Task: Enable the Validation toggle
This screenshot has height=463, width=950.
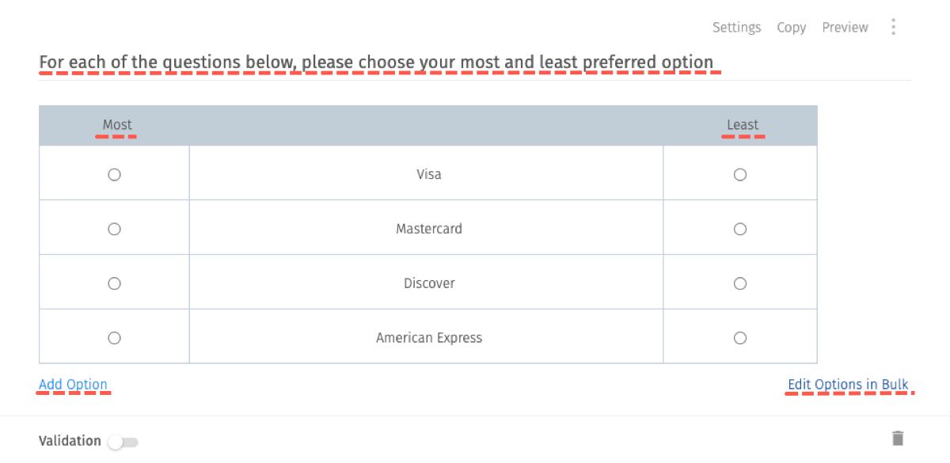Action: tap(123, 441)
